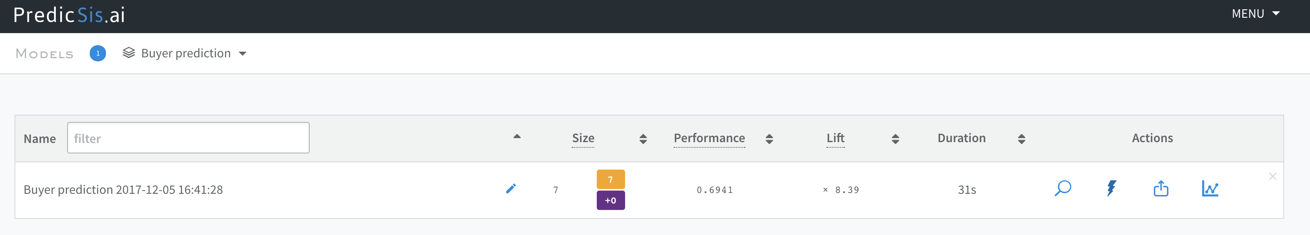
Task: Open the line chart action icon
Action: click(1210, 189)
